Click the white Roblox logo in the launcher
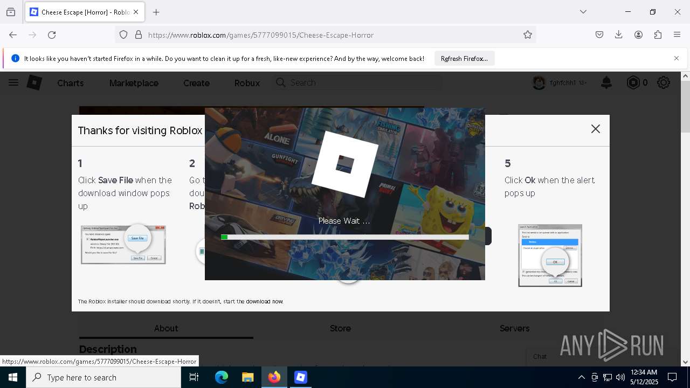The height and width of the screenshot is (388, 690). click(x=345, y=164)
